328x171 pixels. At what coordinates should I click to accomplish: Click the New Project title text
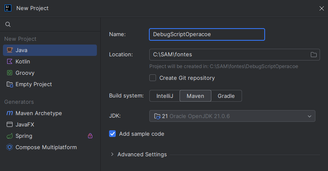point(32,8)
